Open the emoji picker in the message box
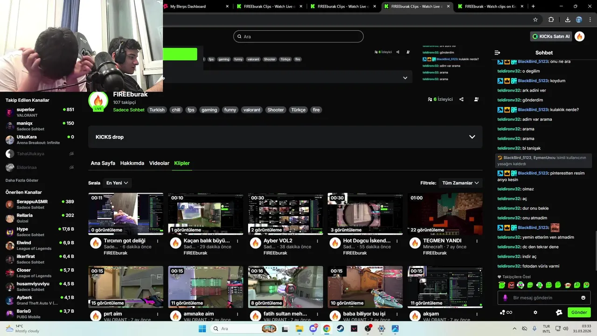597x336 pixels. (x=583, y=298)
